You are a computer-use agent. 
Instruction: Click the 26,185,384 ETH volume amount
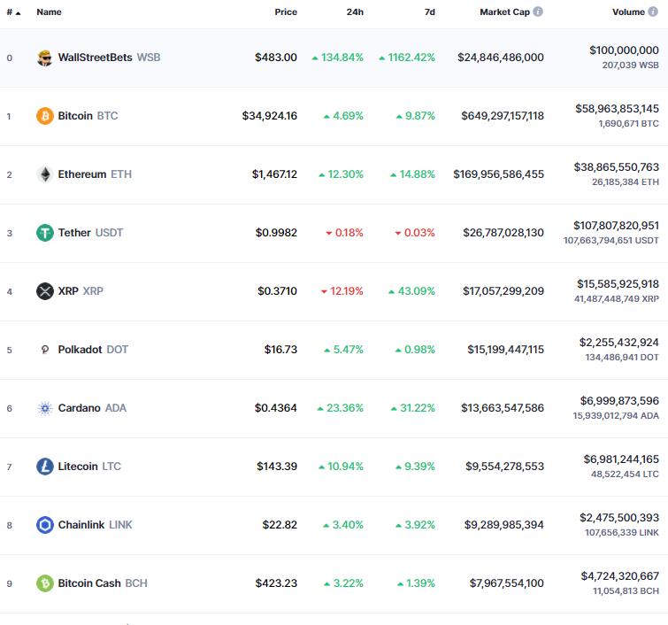(x=626, y=182)
